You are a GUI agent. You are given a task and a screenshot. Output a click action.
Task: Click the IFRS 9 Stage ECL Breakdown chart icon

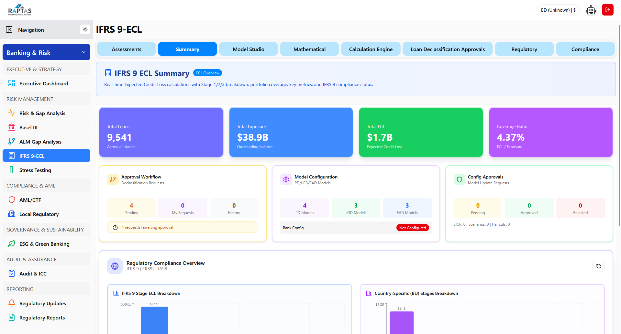point(116,293)
